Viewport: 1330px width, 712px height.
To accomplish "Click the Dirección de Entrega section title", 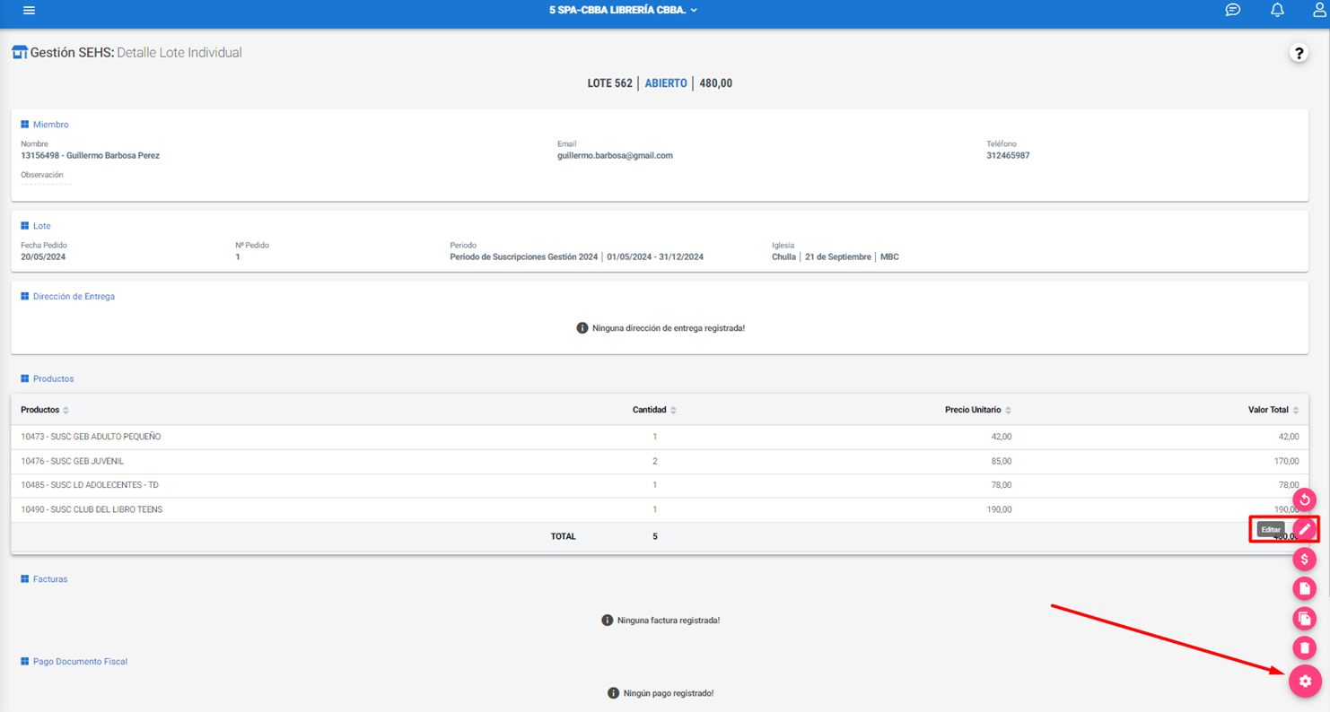I will click(x=74, y=296).
